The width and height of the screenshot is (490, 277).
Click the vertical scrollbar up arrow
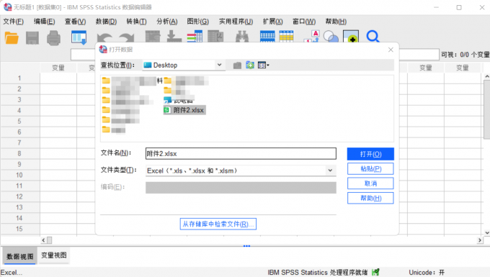click(x=486, y=76)
